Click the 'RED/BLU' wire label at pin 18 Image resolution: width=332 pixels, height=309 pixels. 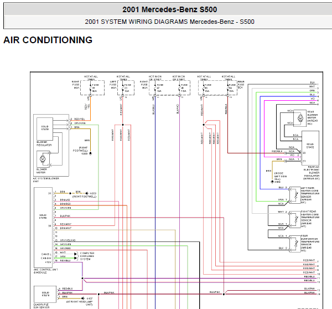tap(65, 260)
